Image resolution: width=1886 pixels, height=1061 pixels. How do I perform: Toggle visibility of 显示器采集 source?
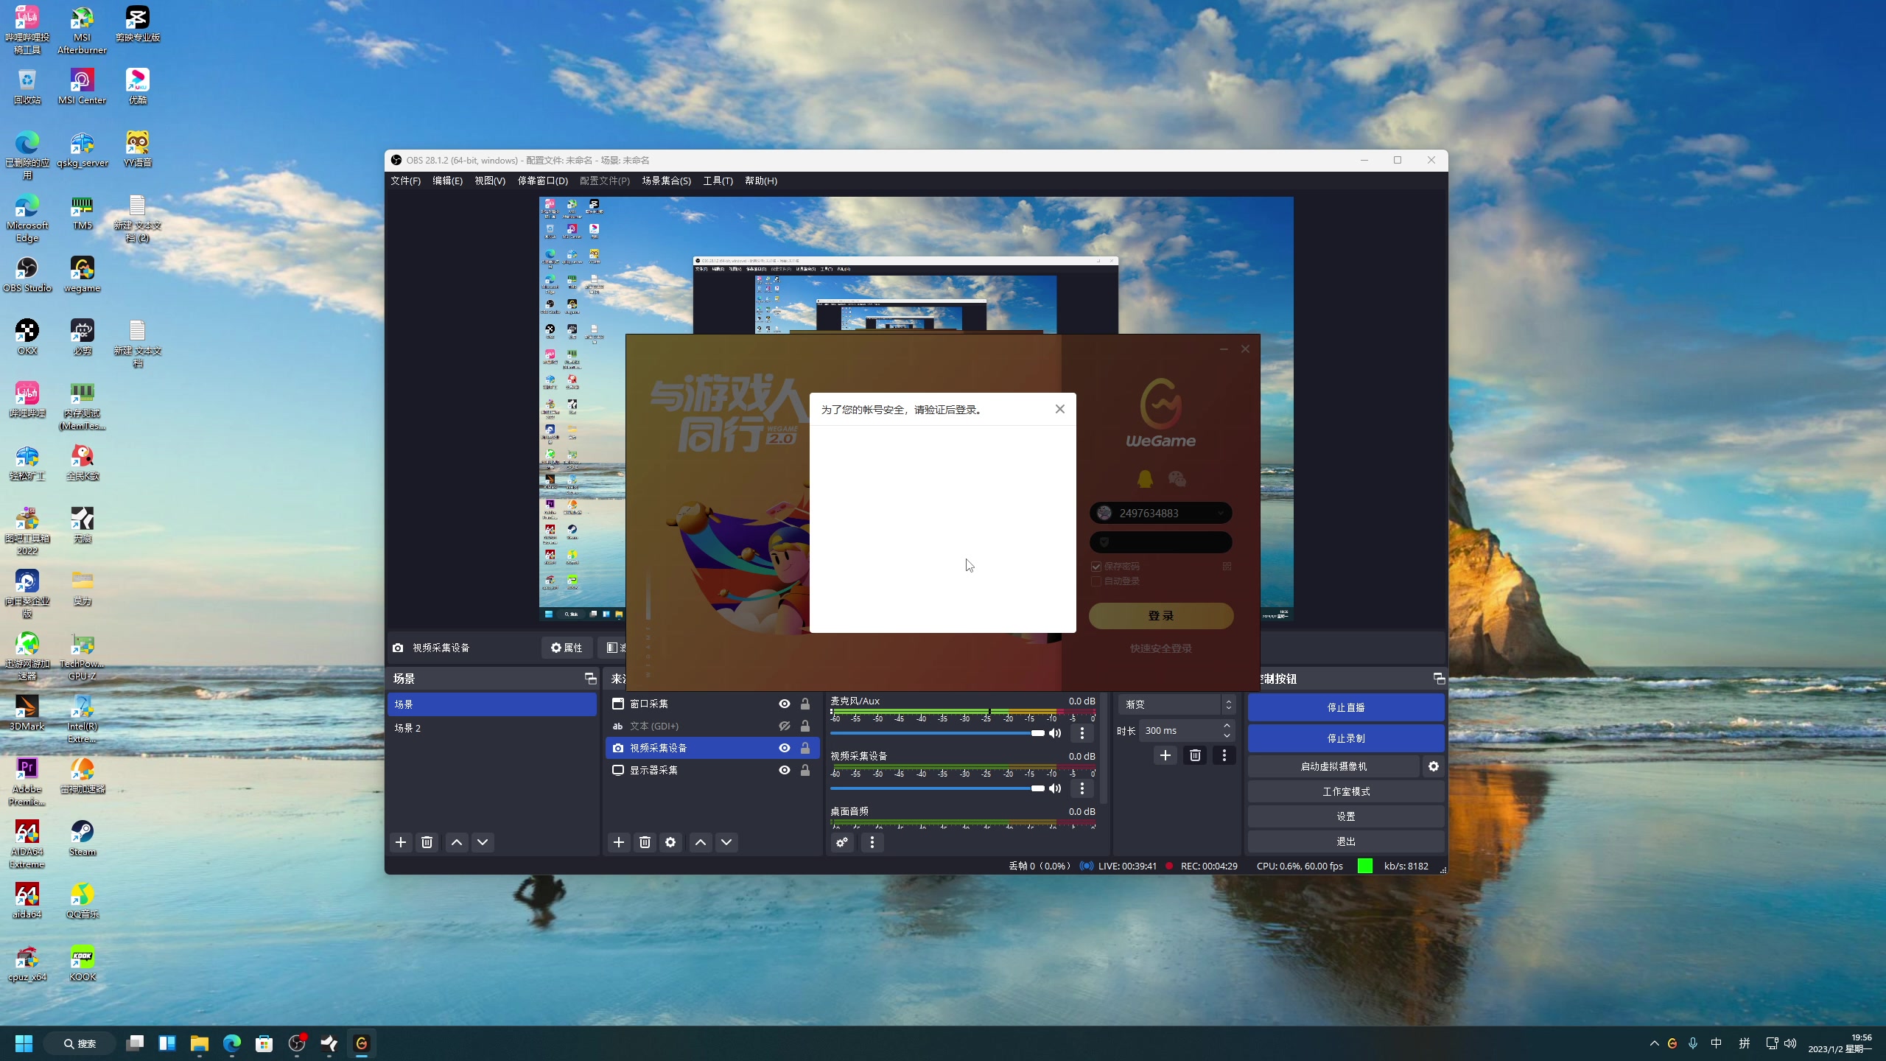tap(785, 770)
